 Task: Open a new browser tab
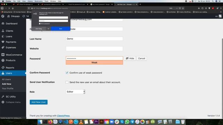140,5
